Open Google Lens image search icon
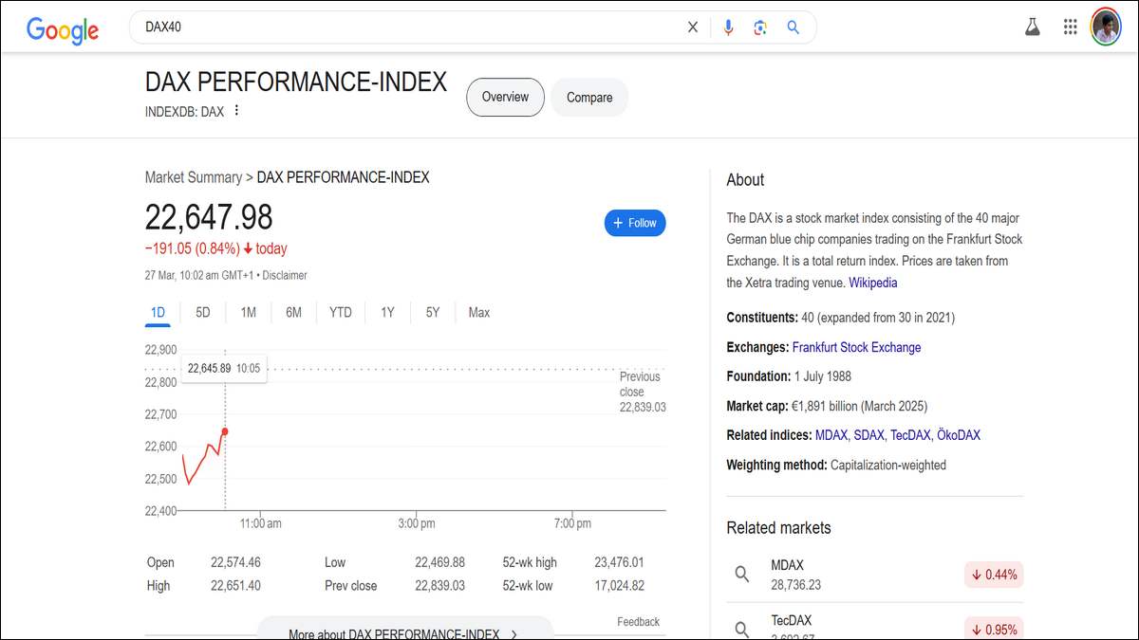This screenshot has width=1139, height=640. click(760, 27)
